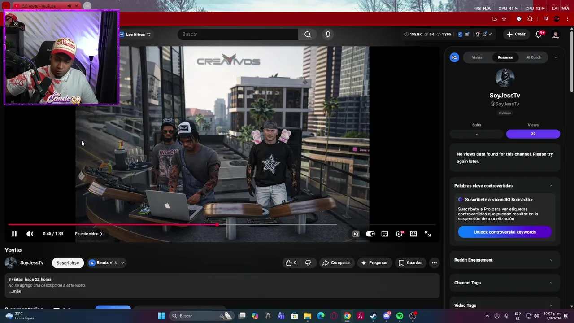574x323 pixels.
Task: Expand the dropdown arrow next to Remix
Action: 122,263
